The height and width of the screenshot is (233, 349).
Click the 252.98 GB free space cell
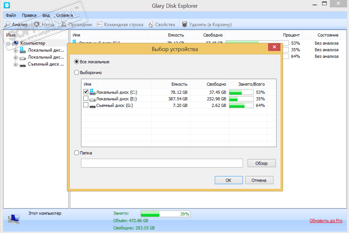[x=216, y=99]
